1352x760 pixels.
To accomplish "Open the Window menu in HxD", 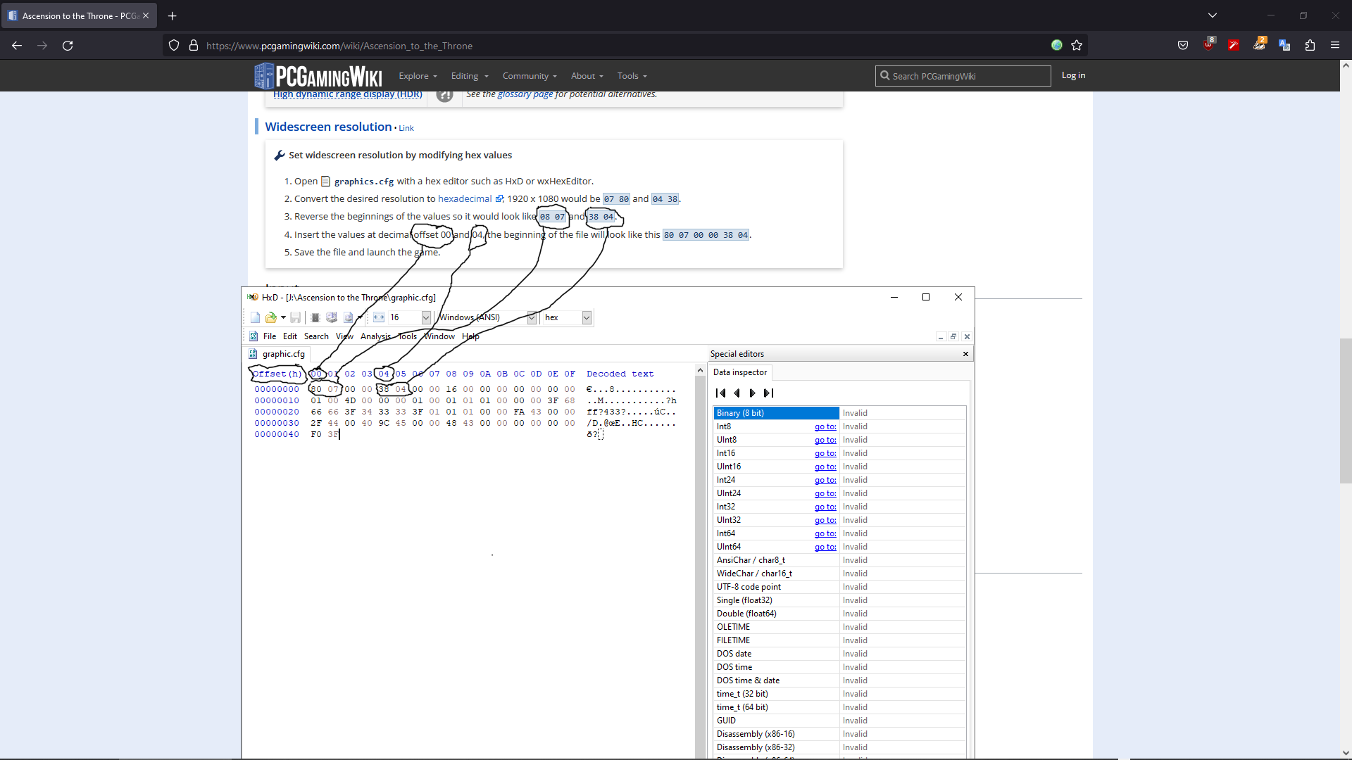I will [439, 336].
